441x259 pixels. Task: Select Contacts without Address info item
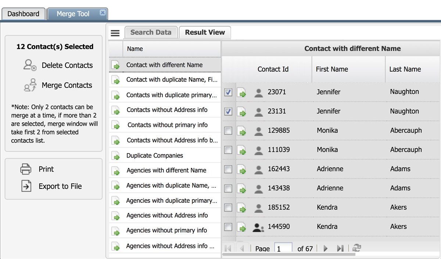167,110
